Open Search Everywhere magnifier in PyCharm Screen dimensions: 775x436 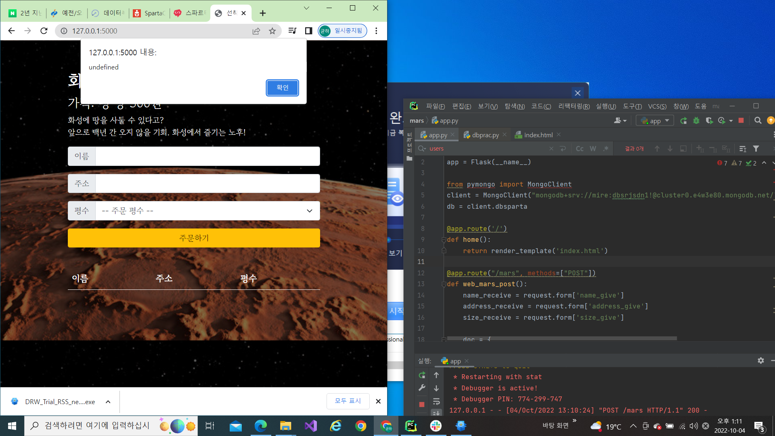pos(758,120)
